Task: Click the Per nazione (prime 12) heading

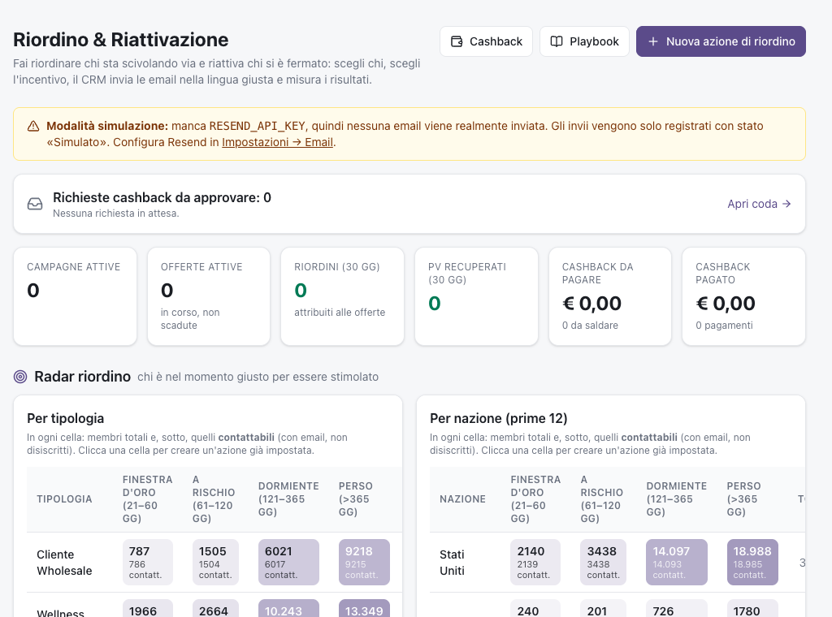Action: click(x=499, y=419)
